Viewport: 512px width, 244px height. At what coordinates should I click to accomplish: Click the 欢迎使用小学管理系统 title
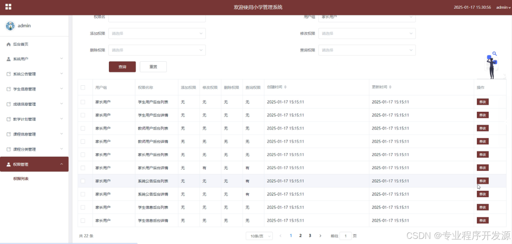tap(258, 7)
